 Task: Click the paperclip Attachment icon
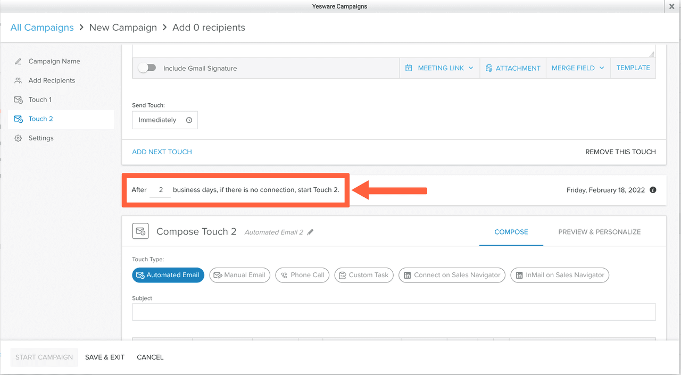click(x=488, y=68)
